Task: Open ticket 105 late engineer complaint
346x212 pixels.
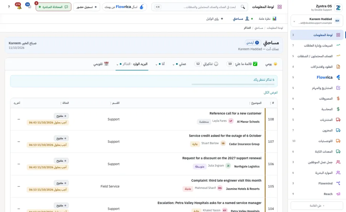Action: click(x=226, y=180)
